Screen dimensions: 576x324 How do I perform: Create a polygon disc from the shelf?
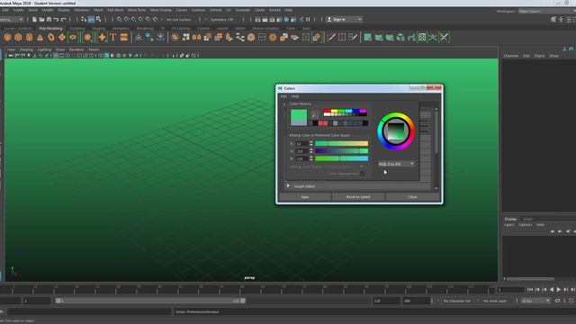point(73,37)
